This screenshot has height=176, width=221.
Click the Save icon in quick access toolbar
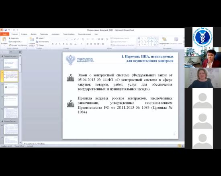(x=6, y=30)
